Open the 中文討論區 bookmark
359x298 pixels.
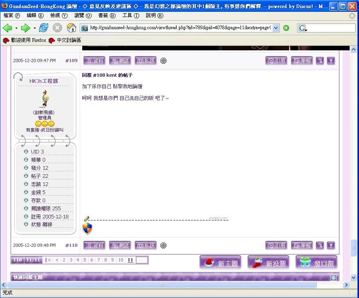click(65, 40)
